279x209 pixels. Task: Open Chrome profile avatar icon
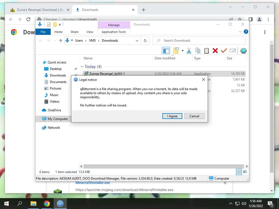coord(259,19)
